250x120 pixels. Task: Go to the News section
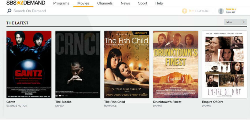pyautogui.click(x=125, y=3)
